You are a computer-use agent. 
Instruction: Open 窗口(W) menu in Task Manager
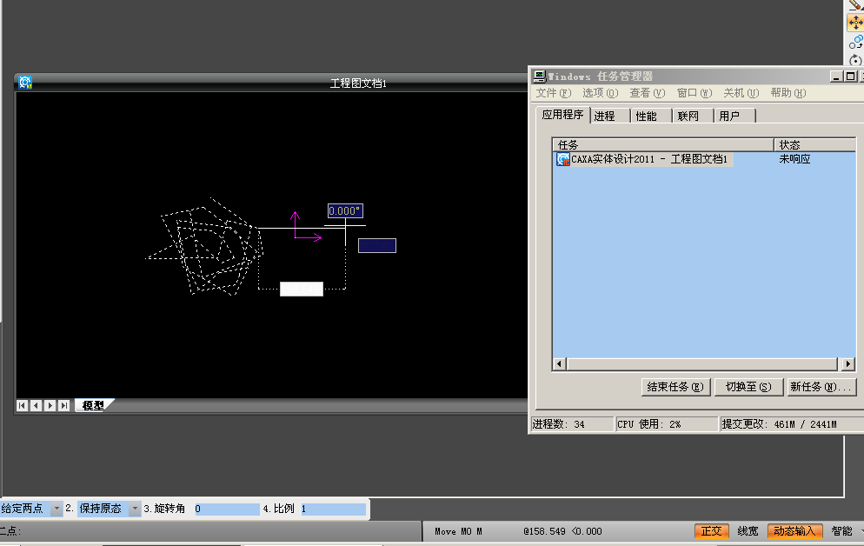click(695, 93)
